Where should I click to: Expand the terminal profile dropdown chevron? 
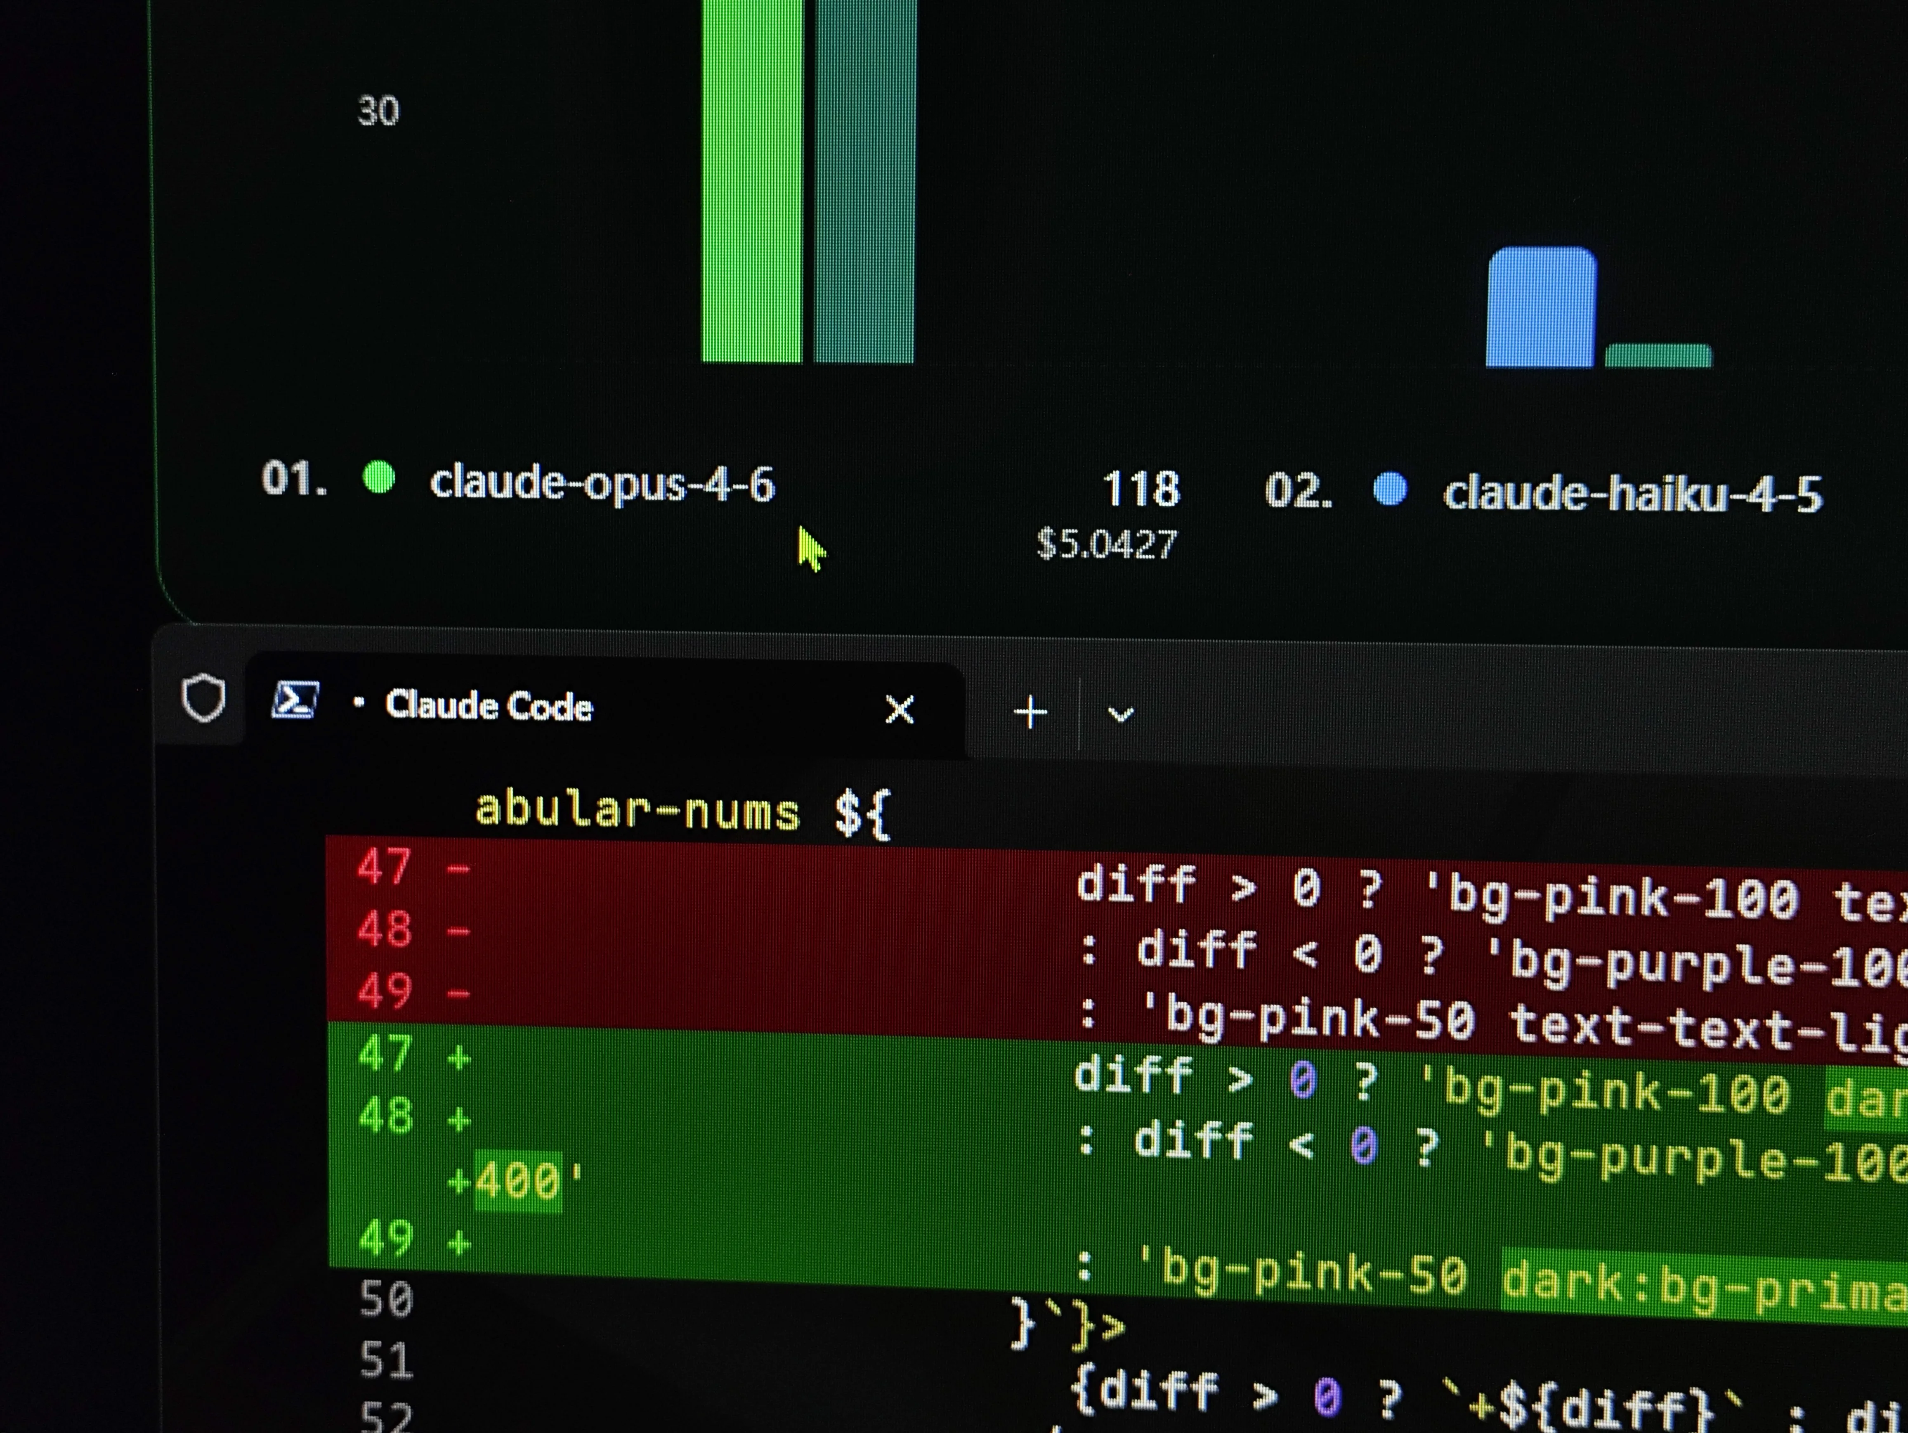[x=1119, y=714]
